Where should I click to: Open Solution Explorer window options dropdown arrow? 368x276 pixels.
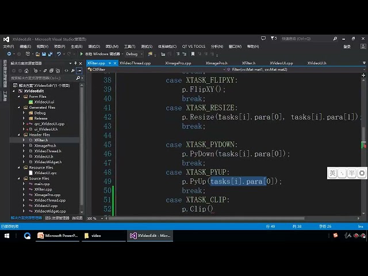pyautogui.click(x=70, y=63)
